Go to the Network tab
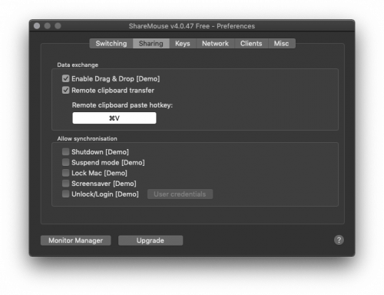Screen dimensions: 384x295 pos(215,44)
